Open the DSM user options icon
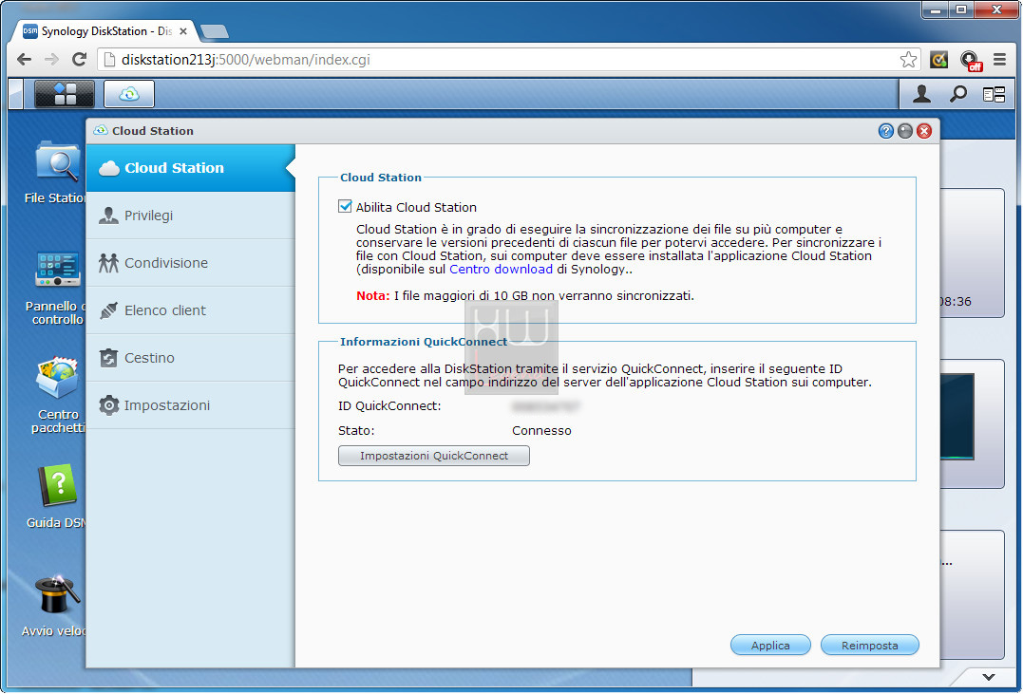This screenshot has height=694, width=1023. click(921, 94)
